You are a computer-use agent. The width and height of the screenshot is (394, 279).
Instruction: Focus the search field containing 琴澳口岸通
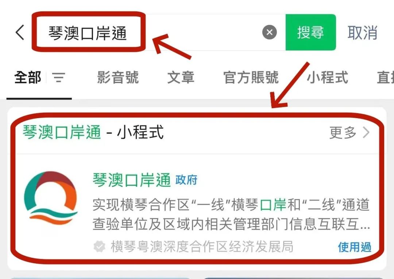(x=158, y=32)
